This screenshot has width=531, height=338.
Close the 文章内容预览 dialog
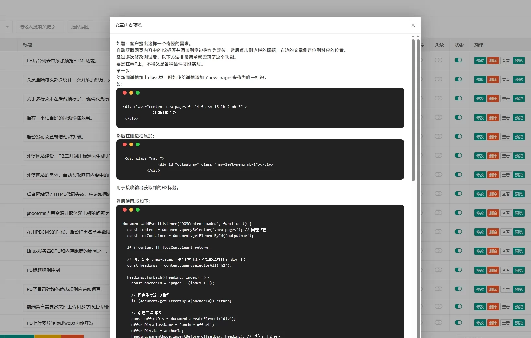coord(413,25)
